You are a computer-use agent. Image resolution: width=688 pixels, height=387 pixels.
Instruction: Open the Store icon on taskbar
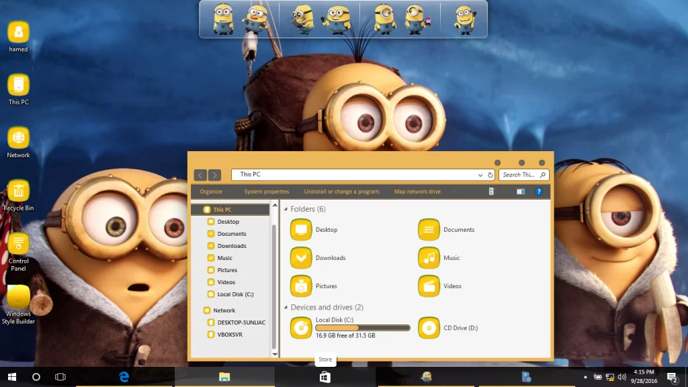[325, 377]
